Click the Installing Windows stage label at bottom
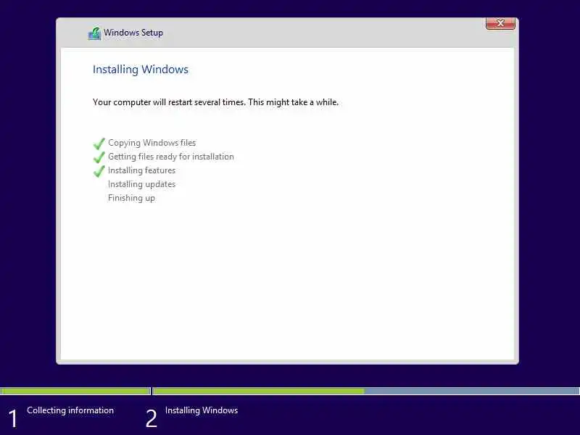The width and height of the screenshot is (580, 435). coord(202,410)
